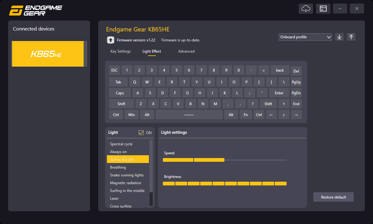Click the upload profile arrow icon

(351, 37)
